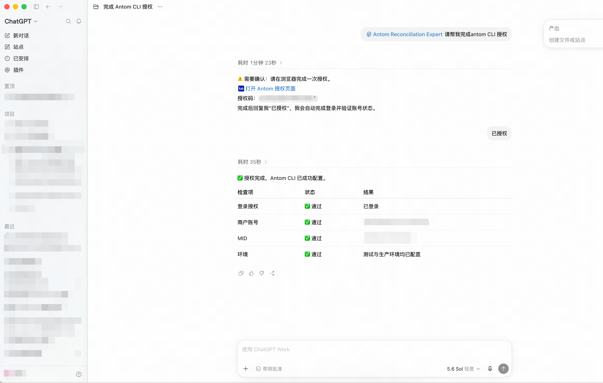Click the 已登录 result cell

371,206
